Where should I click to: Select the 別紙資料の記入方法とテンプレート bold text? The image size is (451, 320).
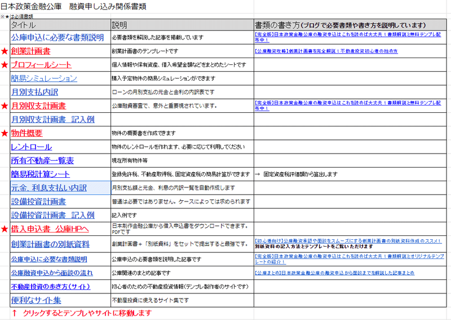[314, 247]
